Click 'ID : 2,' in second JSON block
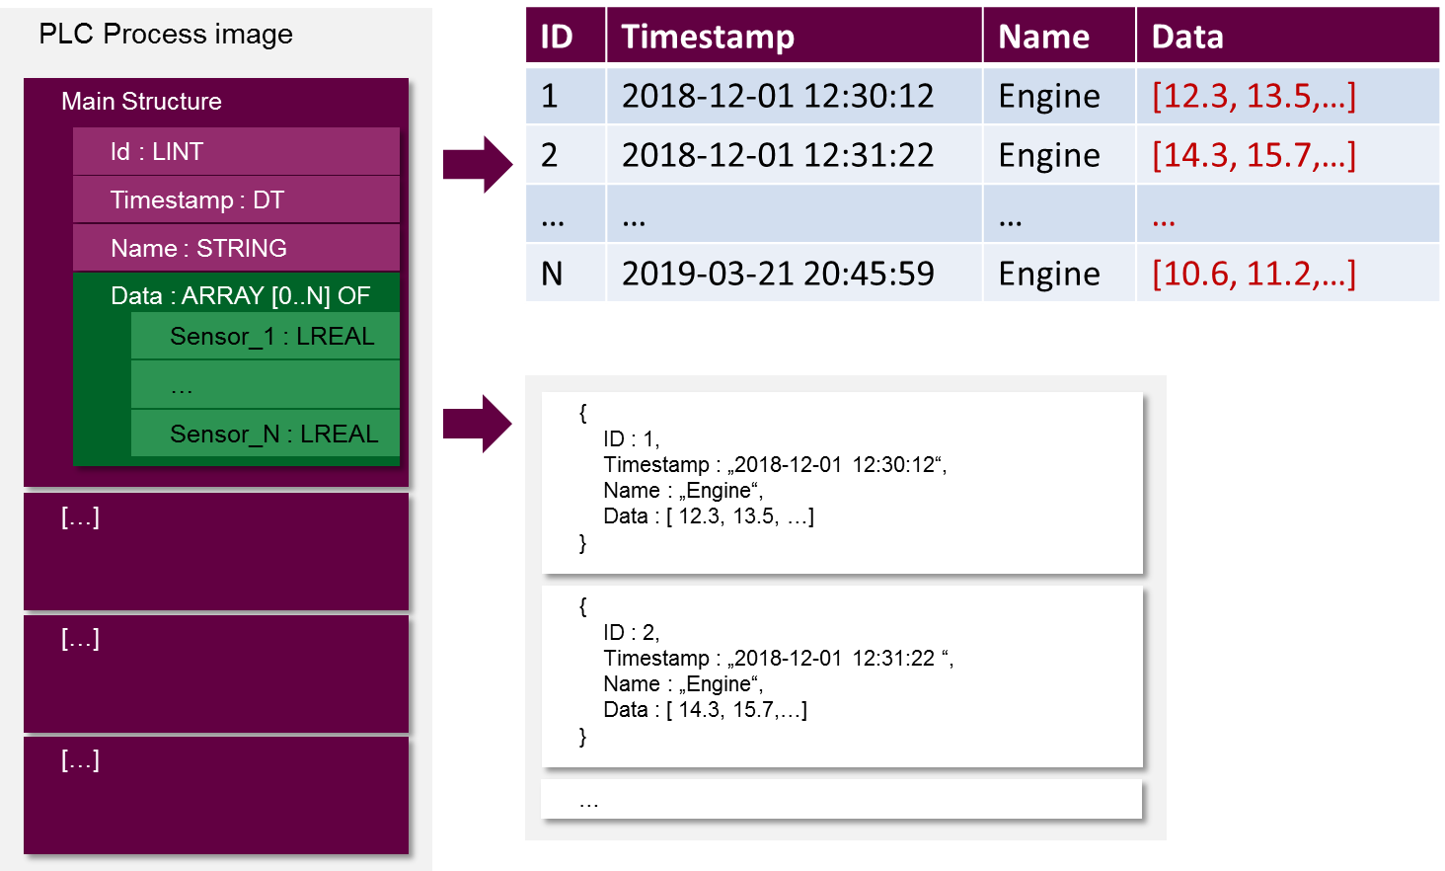Screen dimensions: 1445x871 [x=632, y=632]
